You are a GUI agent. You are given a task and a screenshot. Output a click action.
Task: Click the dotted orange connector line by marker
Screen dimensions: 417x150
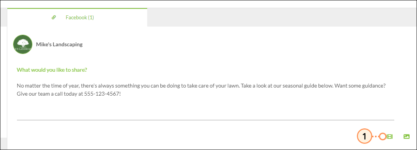[375, 137]
